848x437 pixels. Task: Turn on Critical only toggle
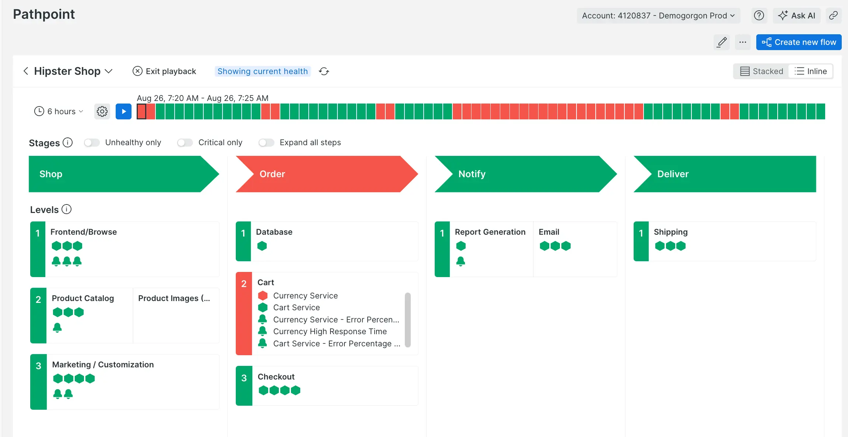[x=185, y=143]
